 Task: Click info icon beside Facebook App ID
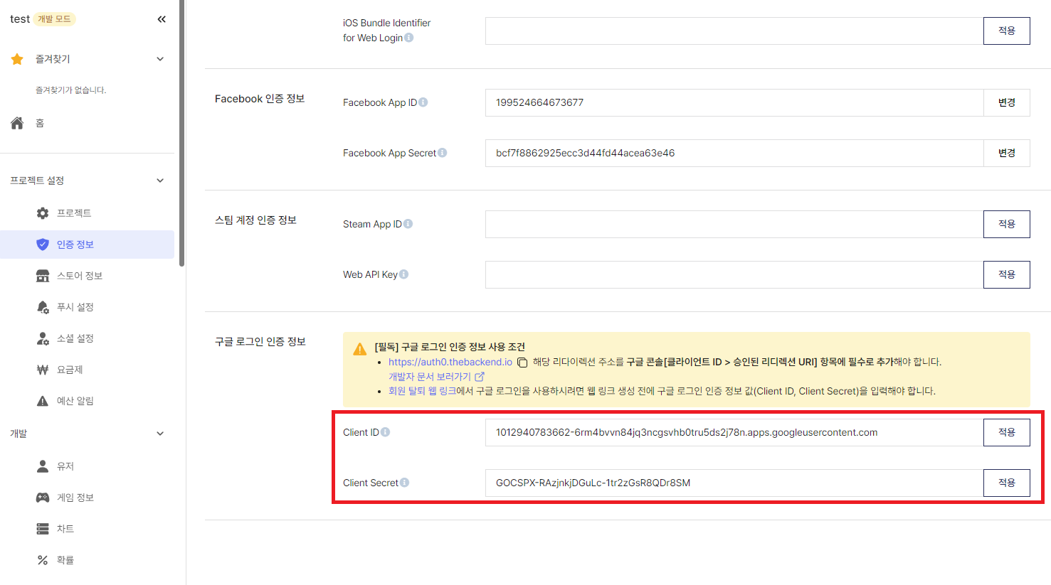pos(423,102)
